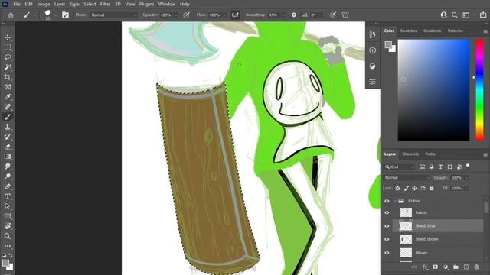Select the Dodge tool
This screenshot has width=490, height=275.
(8, 176)
